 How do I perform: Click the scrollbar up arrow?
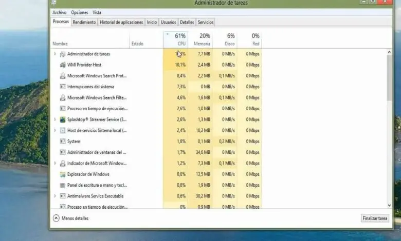[389, 52]
